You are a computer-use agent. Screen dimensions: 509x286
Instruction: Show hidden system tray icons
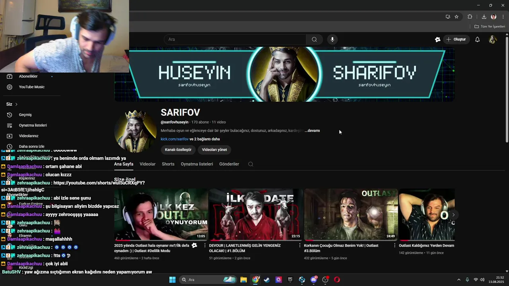coord(458,280)
